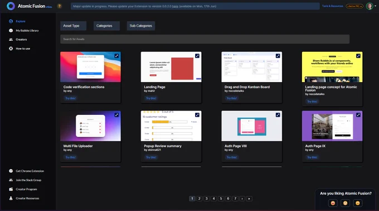Open the Asset Type dropdown
Viewport: 379px width, 211px height.
tap(73, 26)
